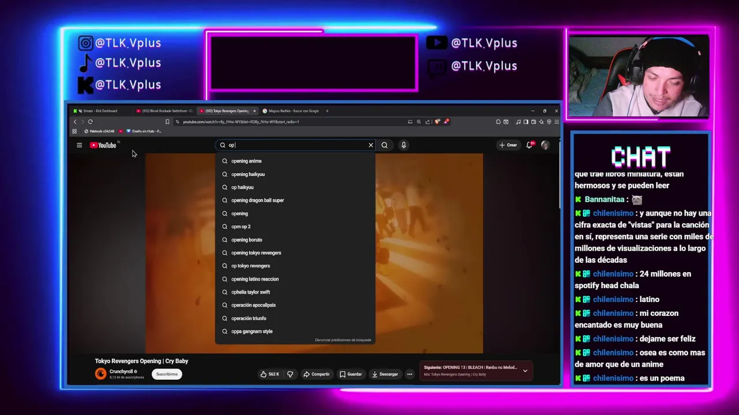Image resolution: width=739 pixels, height=415 pixels.
Task: Switch to Meguru Bachira Google tab
Action: (290, 111)
